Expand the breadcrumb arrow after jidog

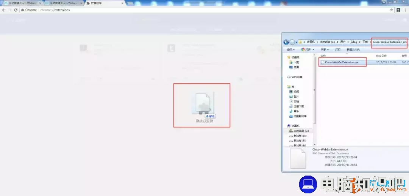(360, 42)
